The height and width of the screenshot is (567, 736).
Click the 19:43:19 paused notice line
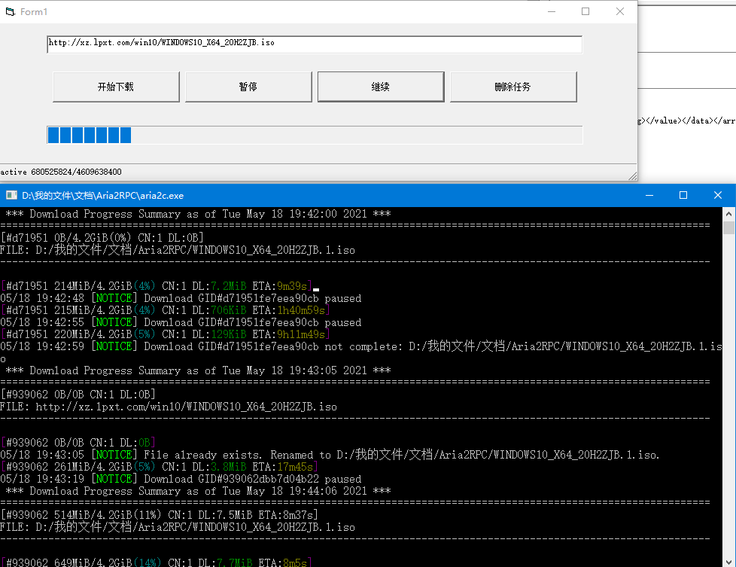[x=181, y=479]
